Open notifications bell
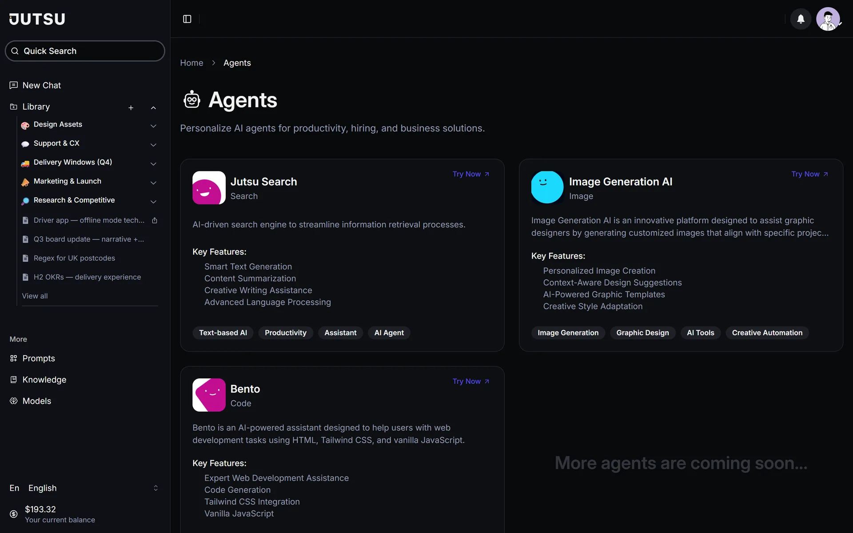Screen dimensions: 853x533 [x=801, y=19]
